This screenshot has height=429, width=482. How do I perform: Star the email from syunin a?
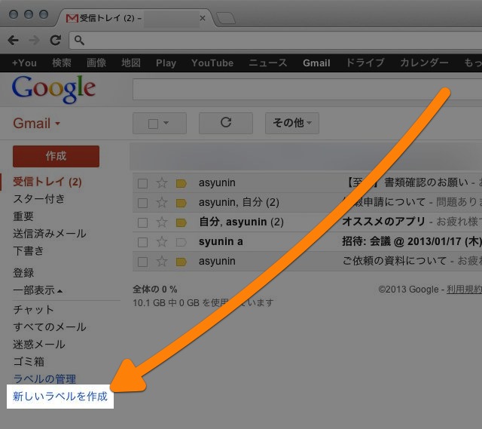coord(162,242)
